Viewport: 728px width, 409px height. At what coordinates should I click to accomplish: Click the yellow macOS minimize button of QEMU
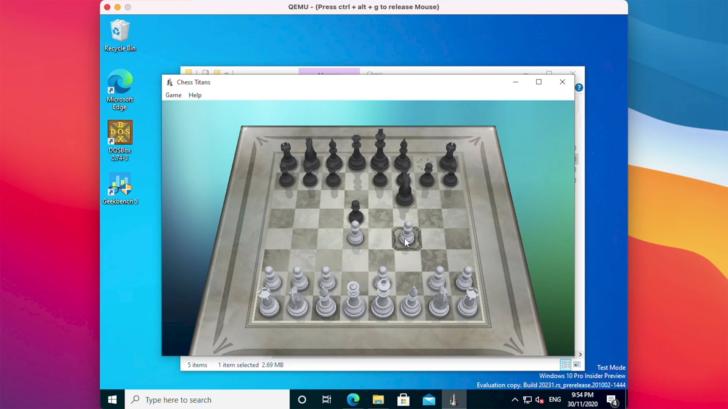[x=118, y=7]
